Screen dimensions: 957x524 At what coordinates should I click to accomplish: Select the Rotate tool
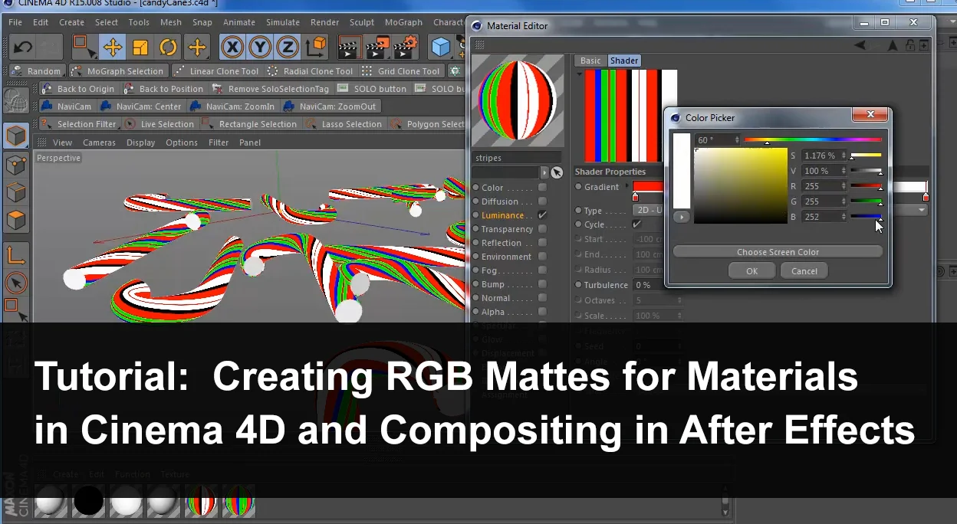[169, 47]
